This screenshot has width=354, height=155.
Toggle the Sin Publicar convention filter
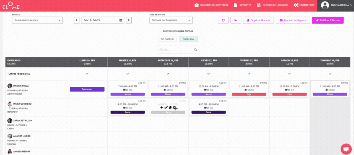[x=167, y=39]
